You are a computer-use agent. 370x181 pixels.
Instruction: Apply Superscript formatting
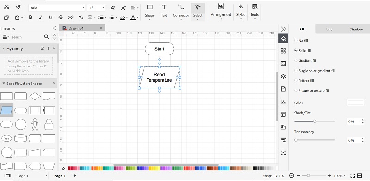[x=71, y=17]
